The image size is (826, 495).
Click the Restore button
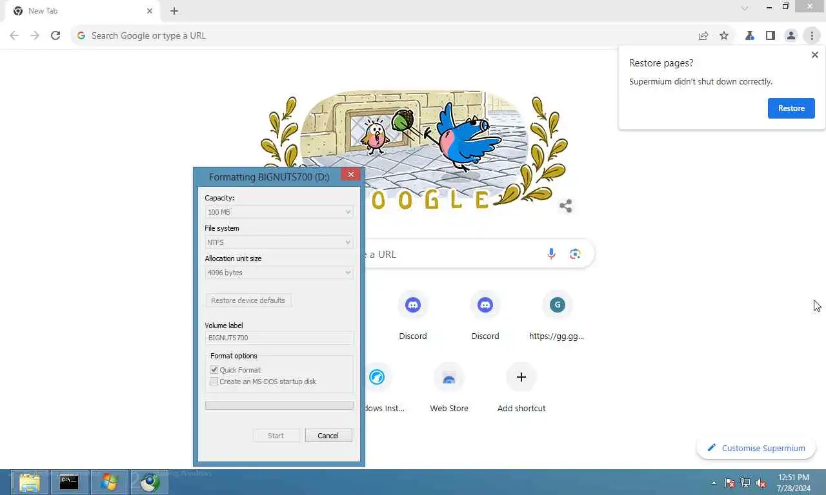[791, 108]
